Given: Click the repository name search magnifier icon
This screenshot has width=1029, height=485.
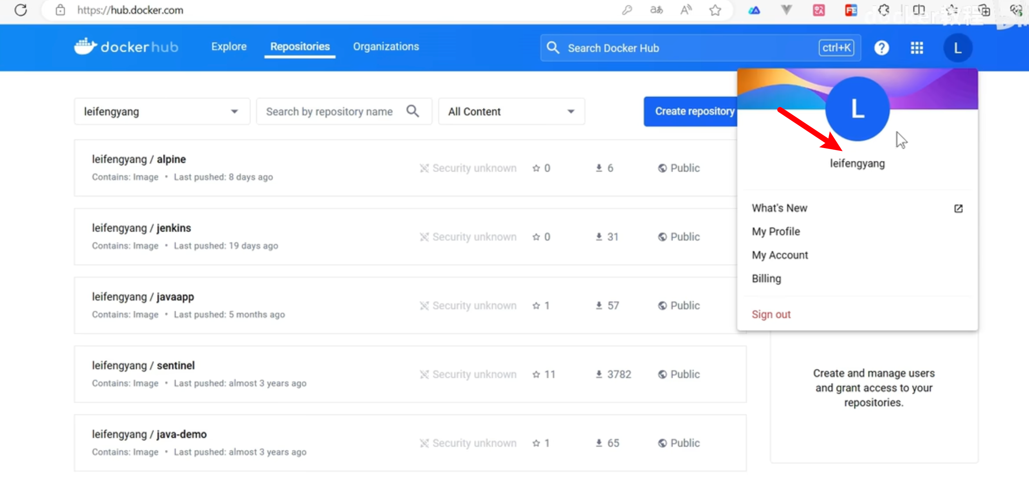Looking at the screenshot, I should click(413, 111).
